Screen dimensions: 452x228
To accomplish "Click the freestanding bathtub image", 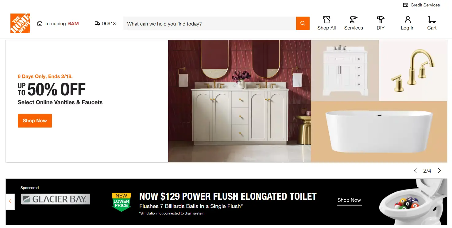I will pyautogui.click(x=379, y=132).
